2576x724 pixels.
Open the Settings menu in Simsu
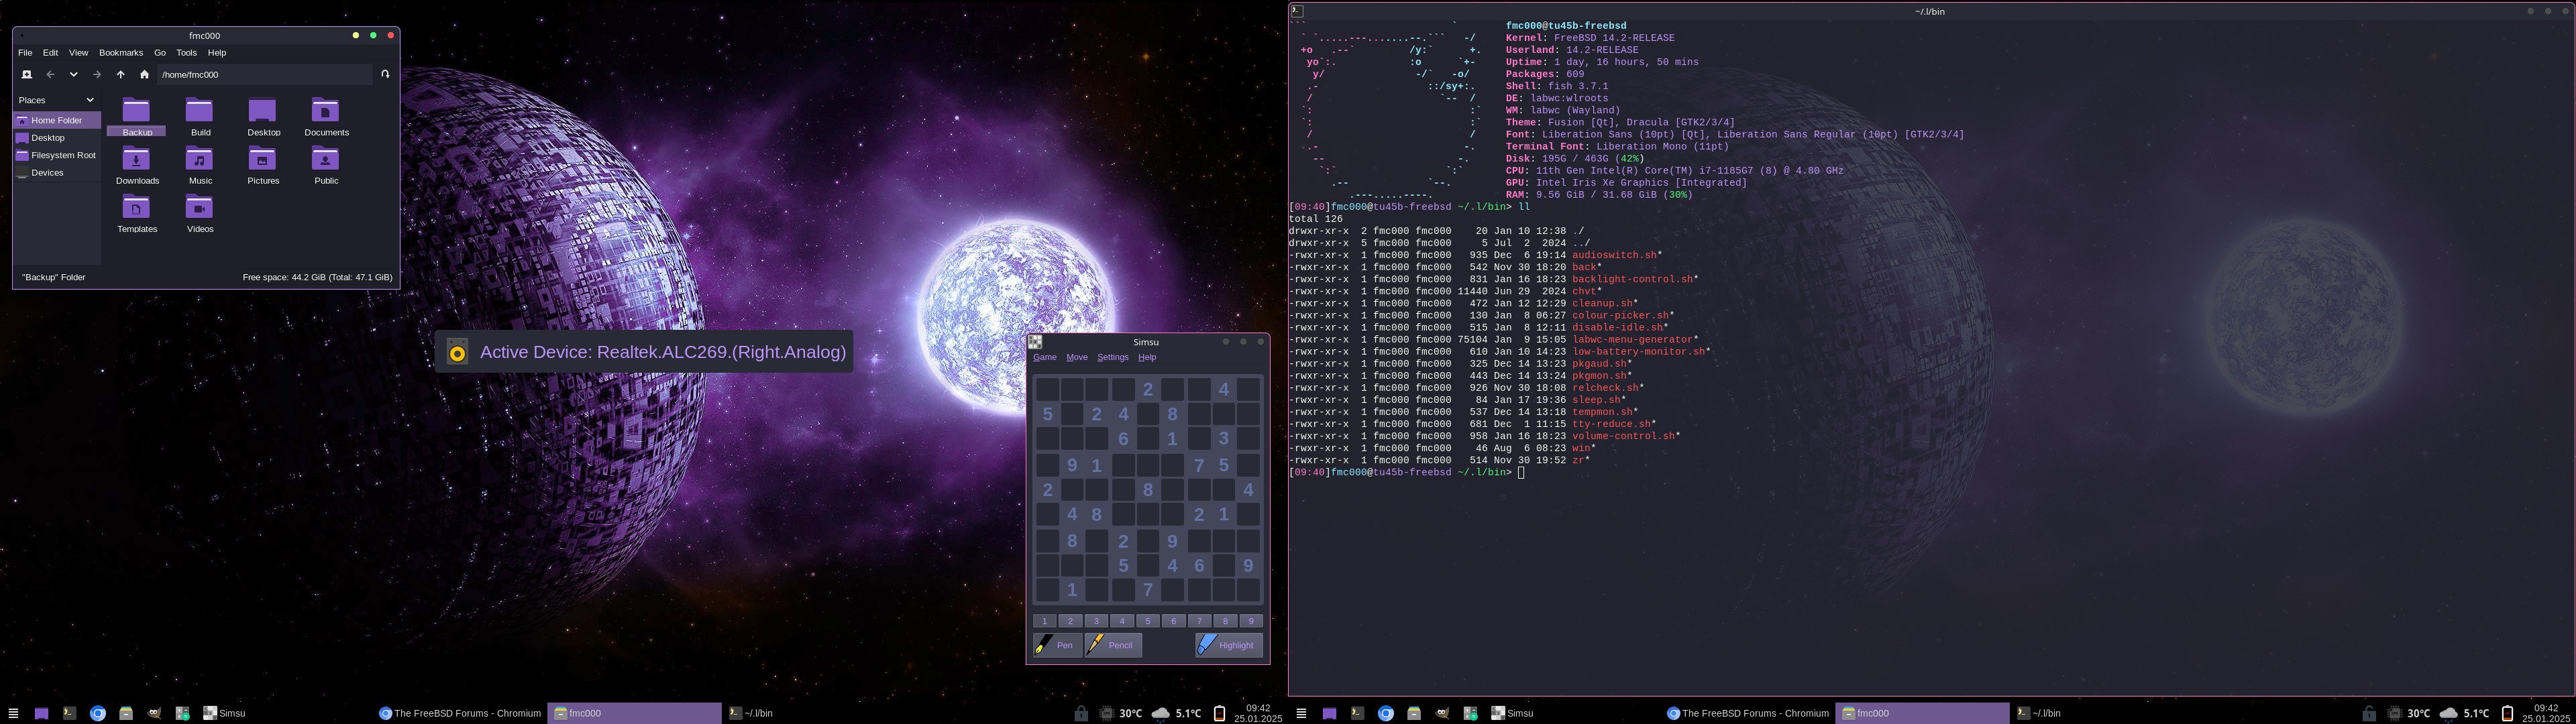pyautogui.click(x=1113, y=357)
